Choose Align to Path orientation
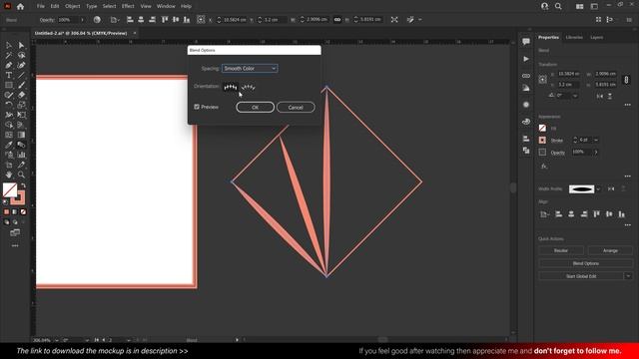The width and height of the screenshot is (639, 359). point(249,87)
